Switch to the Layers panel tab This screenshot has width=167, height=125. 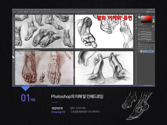pyautogui.click(x=139, y=43)
